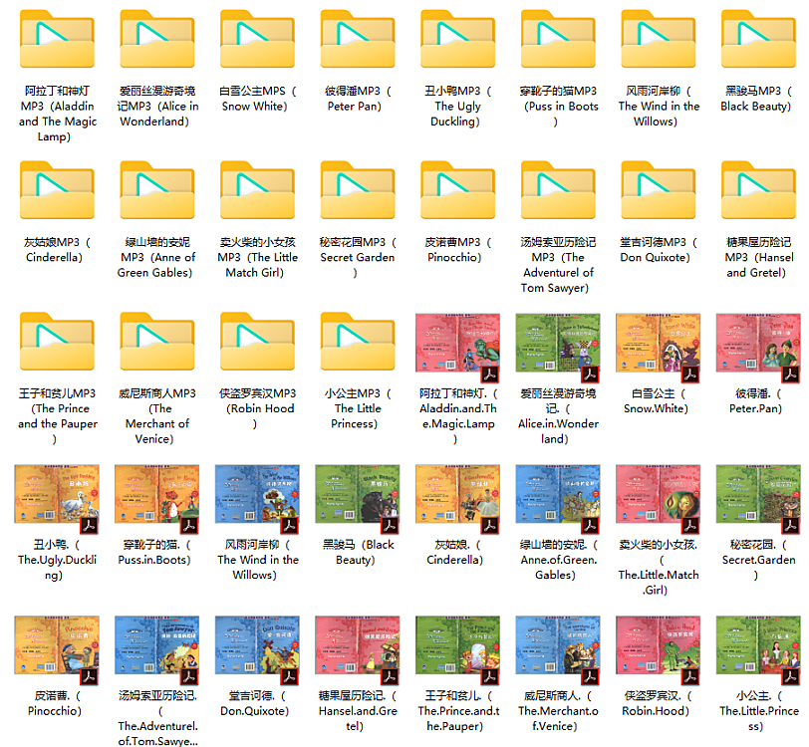Click the The.Ugly.Duckling PDF thumbnail

pyautogui.click(x=57, y=495)
